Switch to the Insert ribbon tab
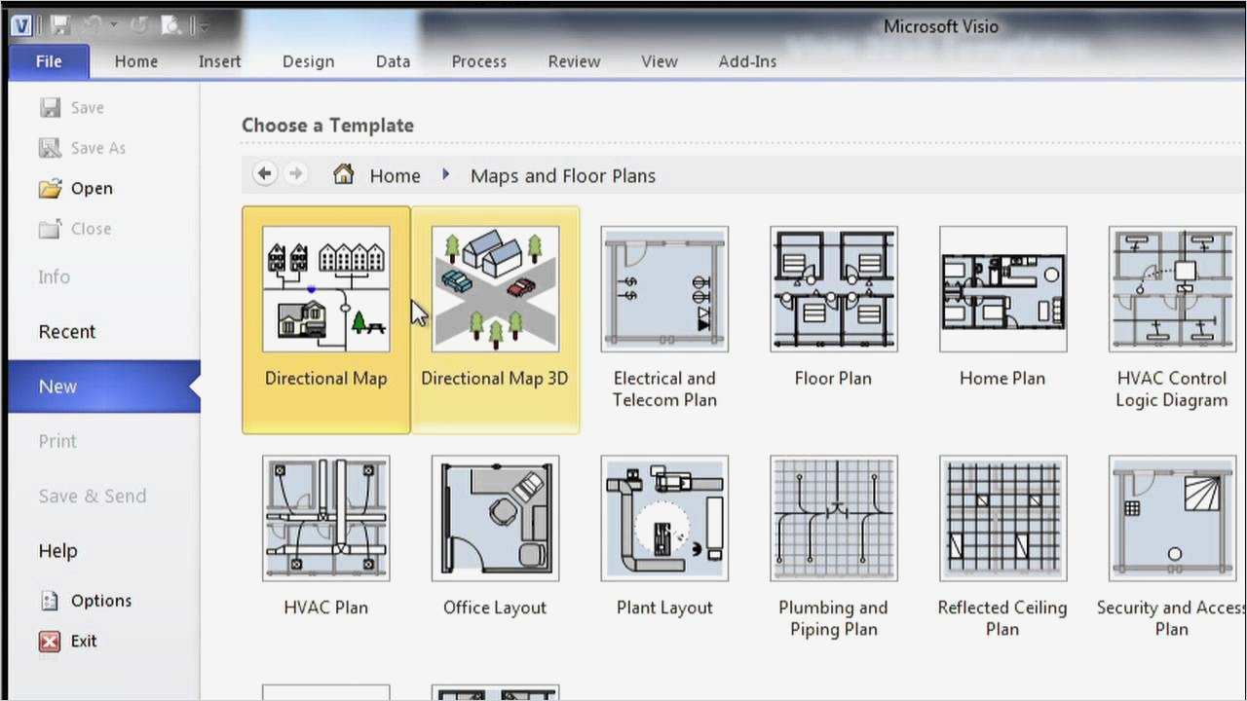Image resolution: width=1247 pixels, height=701 pixels. pyautogui.click(x=220, y=61)
